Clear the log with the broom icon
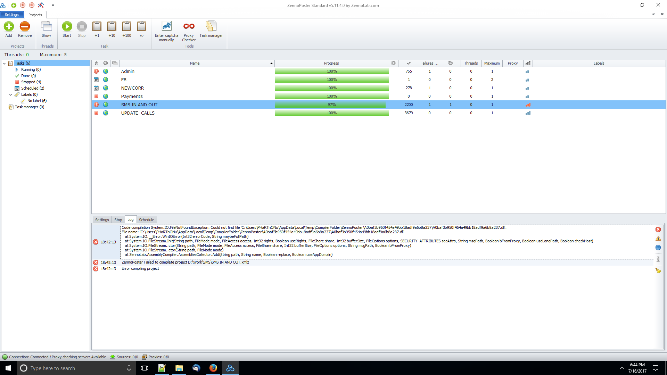The height and width of the screenshot is (375, 667). pyautogui.click(x=658, y=270)
